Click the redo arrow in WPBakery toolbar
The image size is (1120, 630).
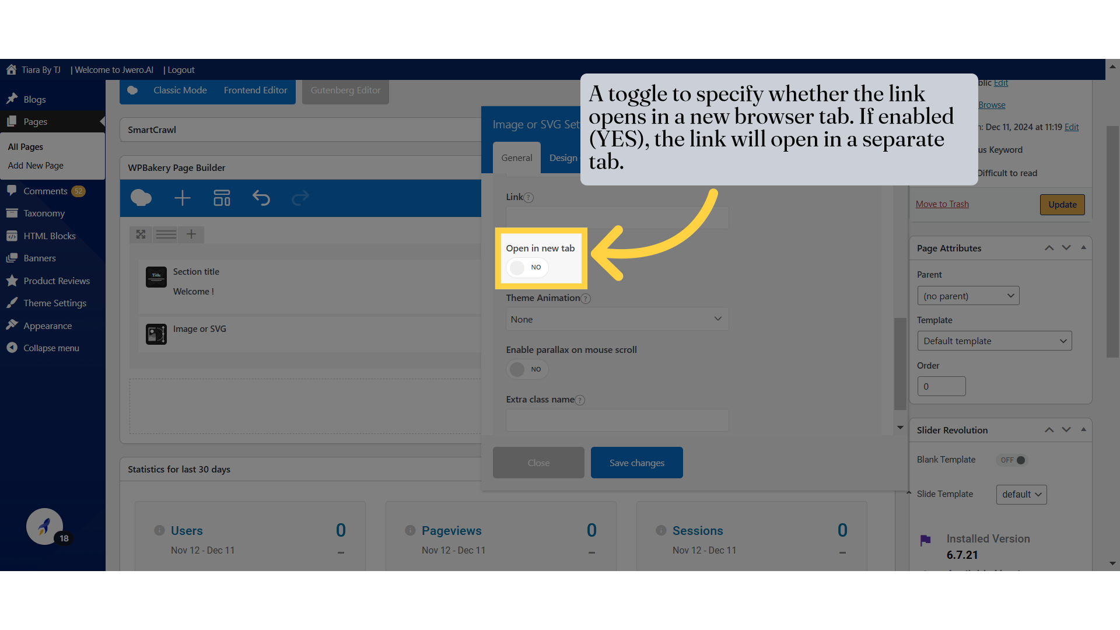(x=300, y=198)
